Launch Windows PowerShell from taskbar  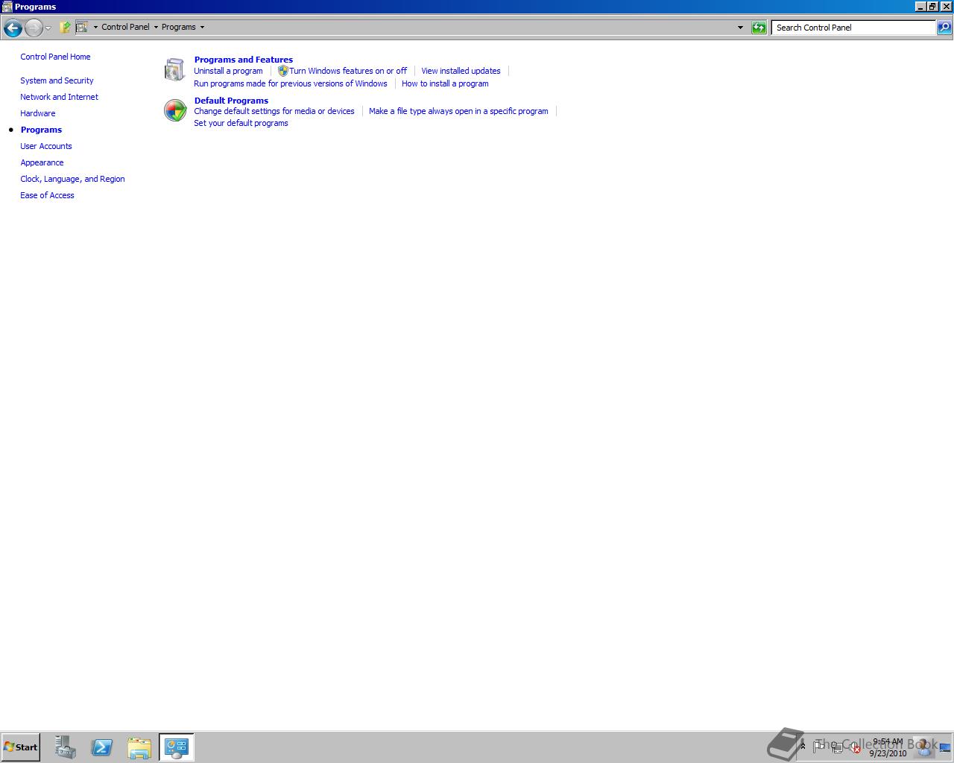click(x=102, y=747)
